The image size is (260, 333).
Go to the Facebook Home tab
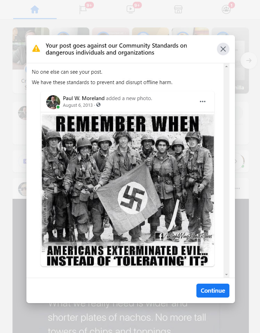(x=35, y=9)
